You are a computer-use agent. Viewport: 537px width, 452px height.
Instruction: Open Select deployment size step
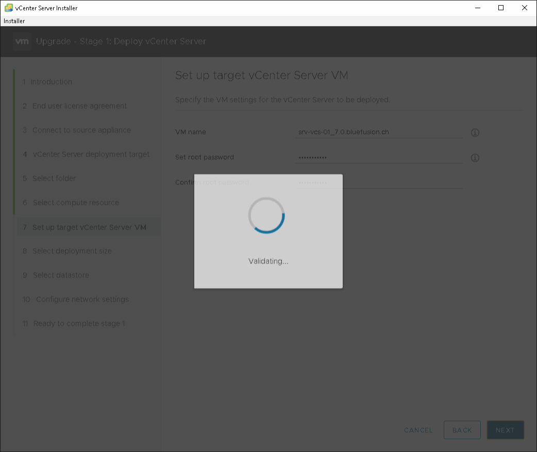click(x=72, y=251)
